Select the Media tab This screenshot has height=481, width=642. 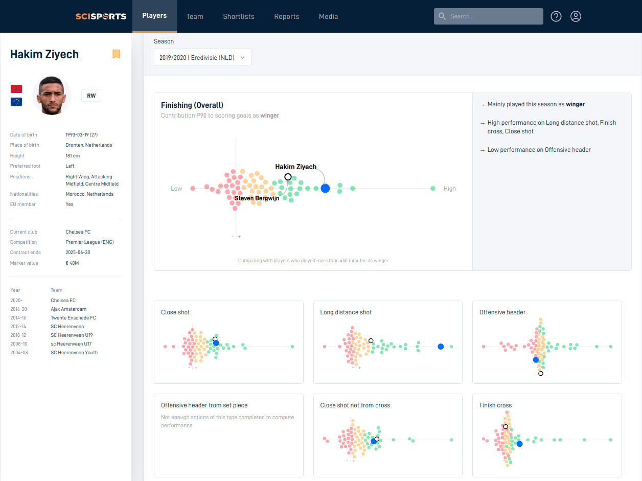tap(329, 16)
